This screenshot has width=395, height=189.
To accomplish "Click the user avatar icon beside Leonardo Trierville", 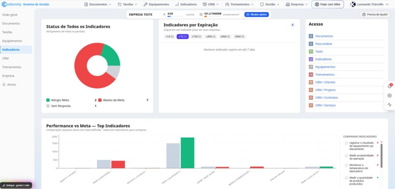I will coord(353,4).
